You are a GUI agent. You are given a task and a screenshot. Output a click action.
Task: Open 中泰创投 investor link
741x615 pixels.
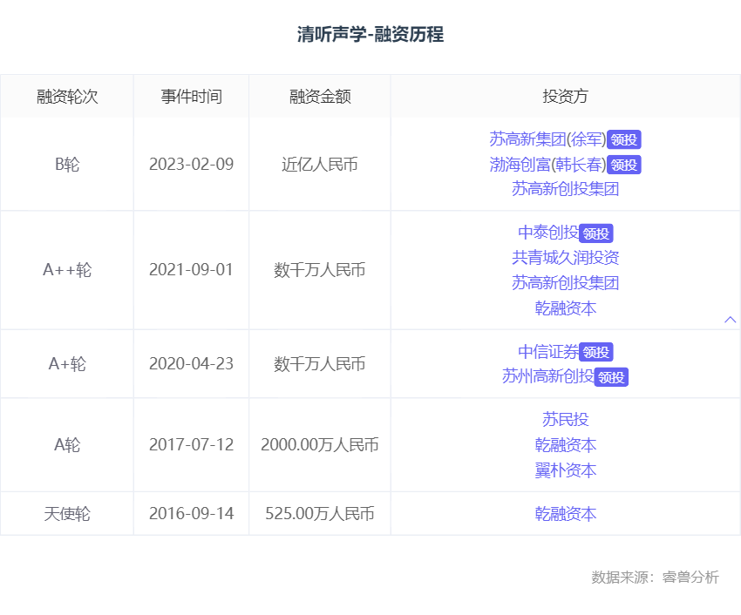click(548, 233)
